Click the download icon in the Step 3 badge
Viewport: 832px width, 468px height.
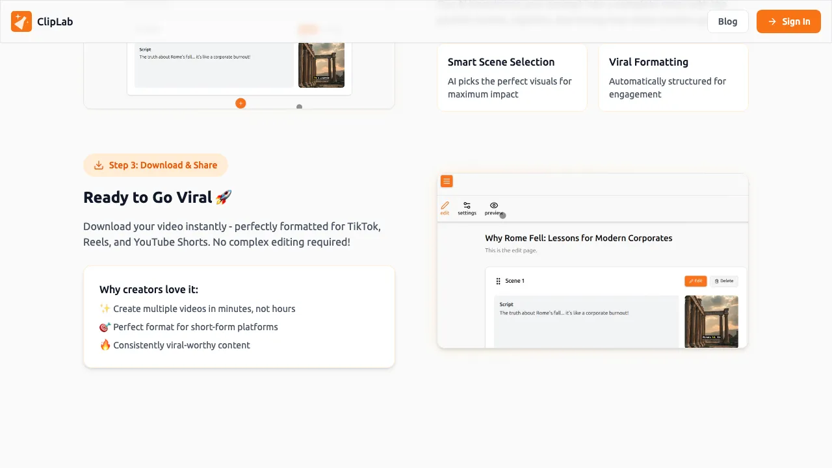click(x=99, y=165)
